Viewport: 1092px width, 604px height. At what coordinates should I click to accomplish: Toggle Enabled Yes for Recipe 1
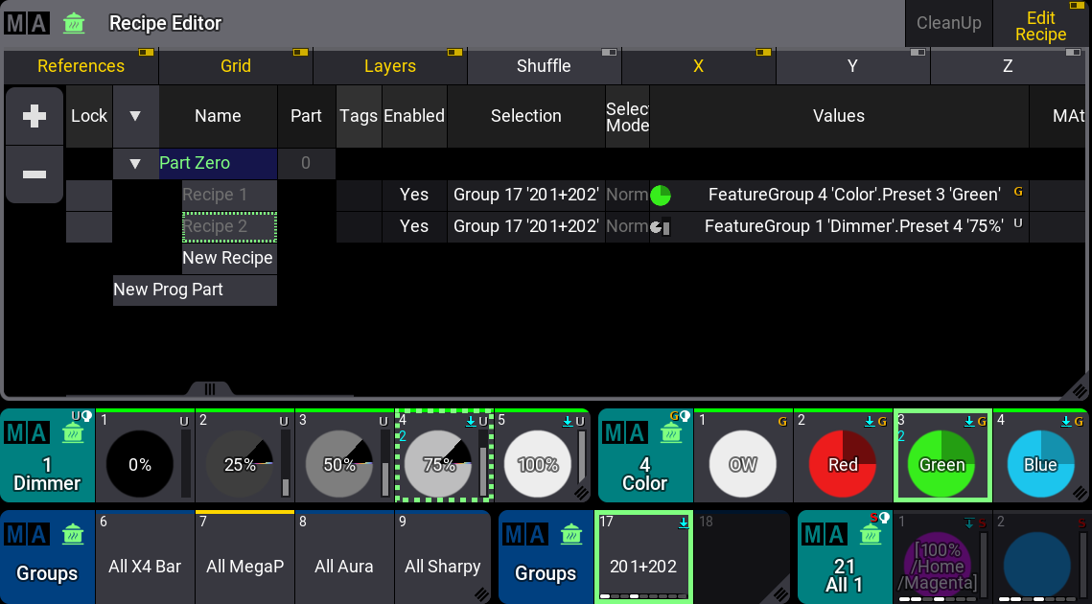[x=414, y=195]
